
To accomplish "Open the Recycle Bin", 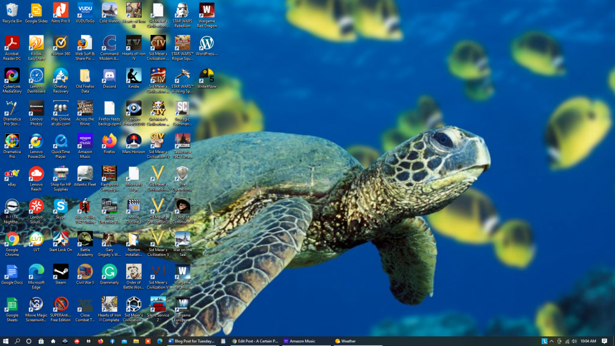I will [12, 10].
